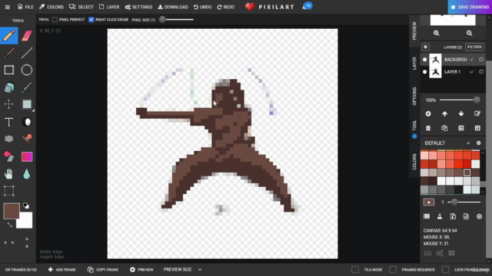Select the Rectangle shape tool
The image size is (492, 276).
9,70
